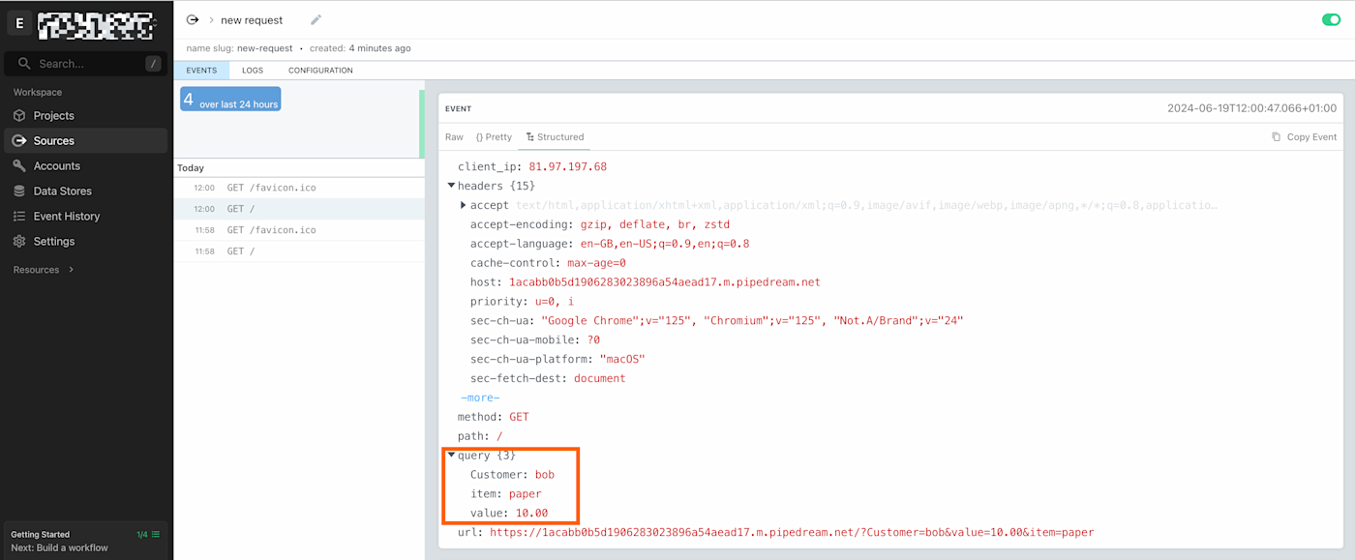The width and height of the screenshot is (1355, 560).
Task: Click the method value GET
Action: [519, 417]
